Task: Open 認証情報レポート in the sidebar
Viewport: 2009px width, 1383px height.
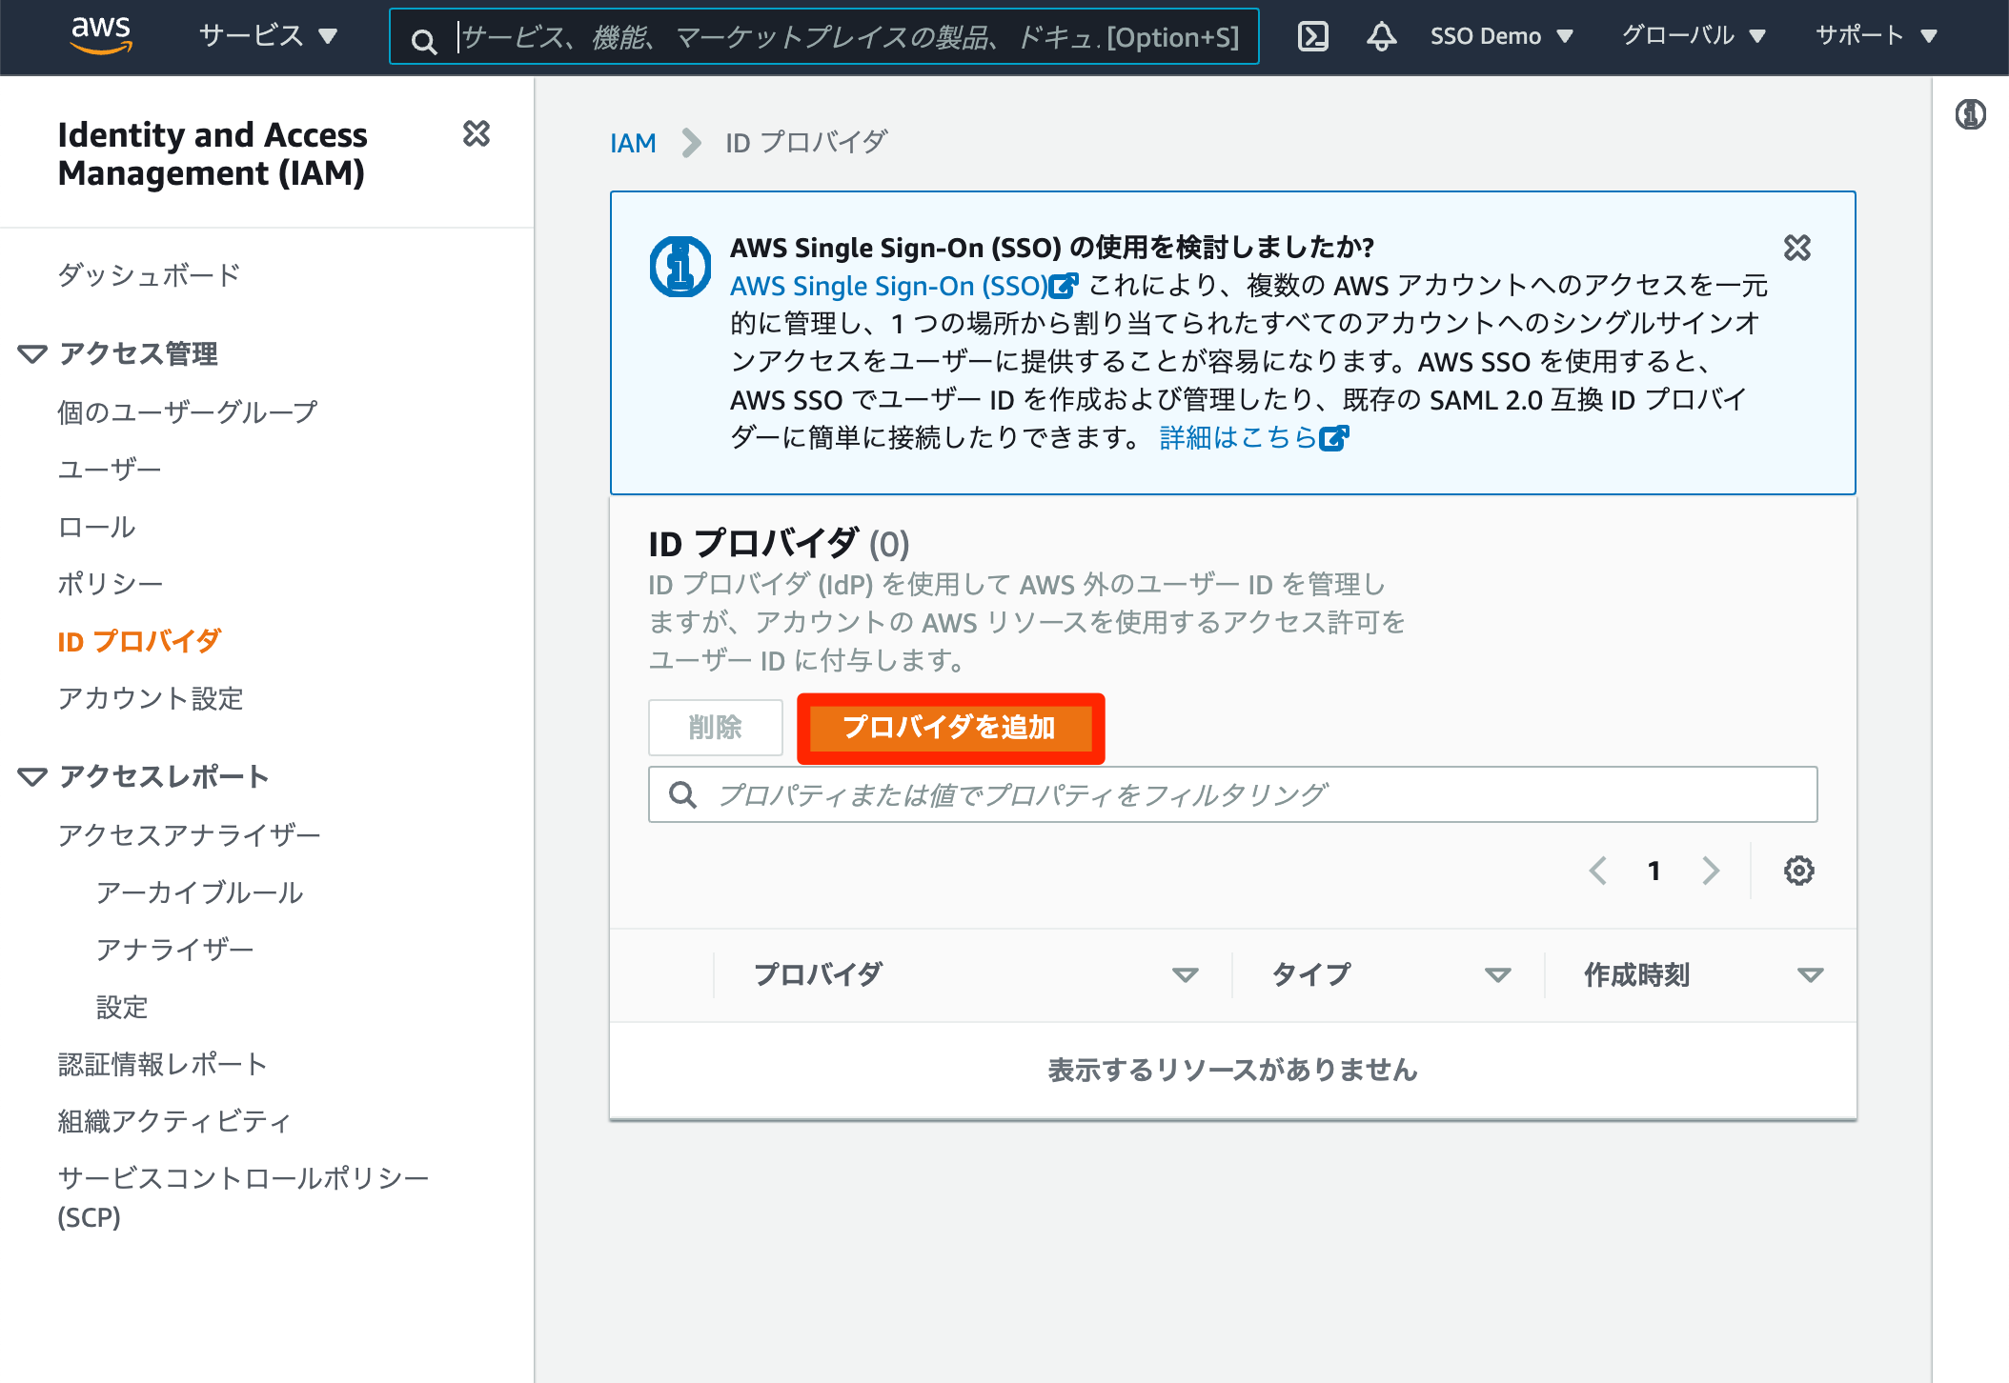Action: 162,1064
